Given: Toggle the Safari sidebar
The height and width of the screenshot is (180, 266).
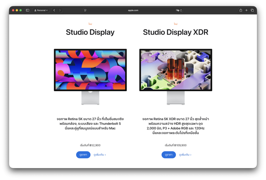Looking at the screenshot, I should coord(28,10).
